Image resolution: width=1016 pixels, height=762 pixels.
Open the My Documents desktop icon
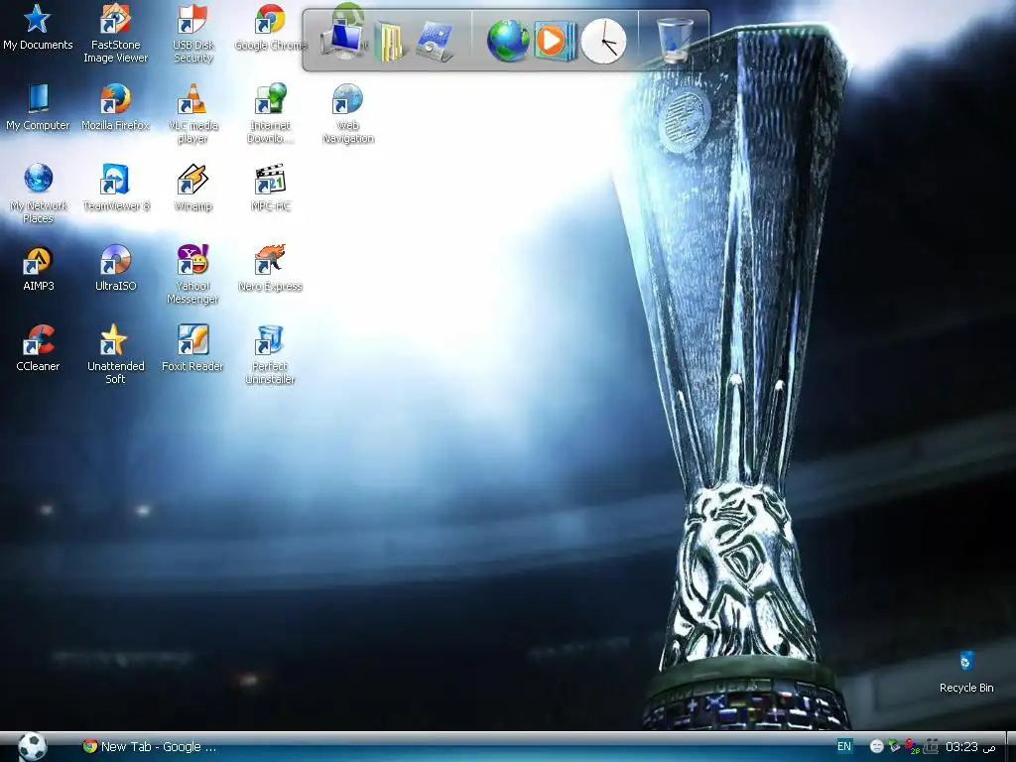(38, 27)
